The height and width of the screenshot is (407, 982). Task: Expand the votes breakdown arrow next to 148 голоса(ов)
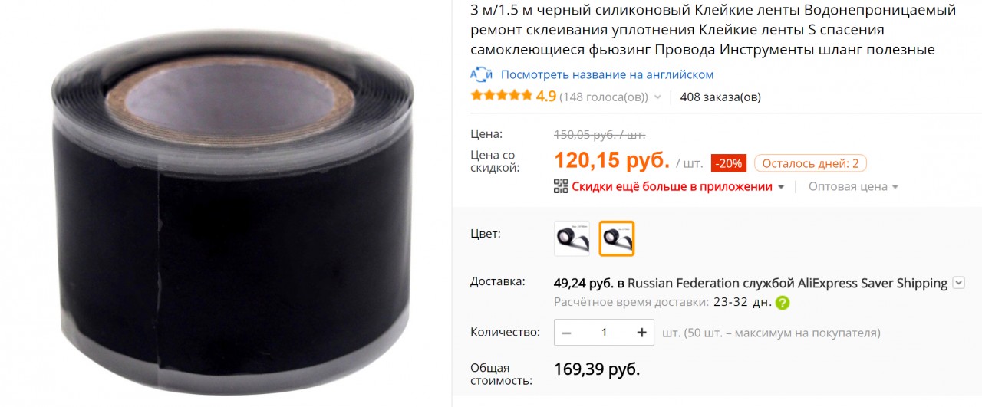657,98
